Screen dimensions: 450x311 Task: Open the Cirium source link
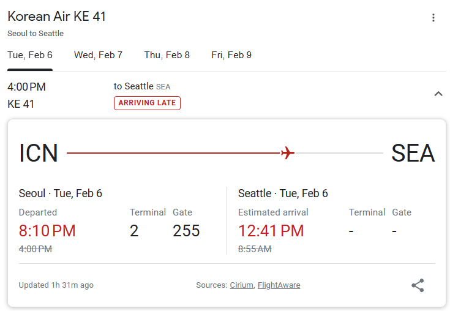pos(241,285)
